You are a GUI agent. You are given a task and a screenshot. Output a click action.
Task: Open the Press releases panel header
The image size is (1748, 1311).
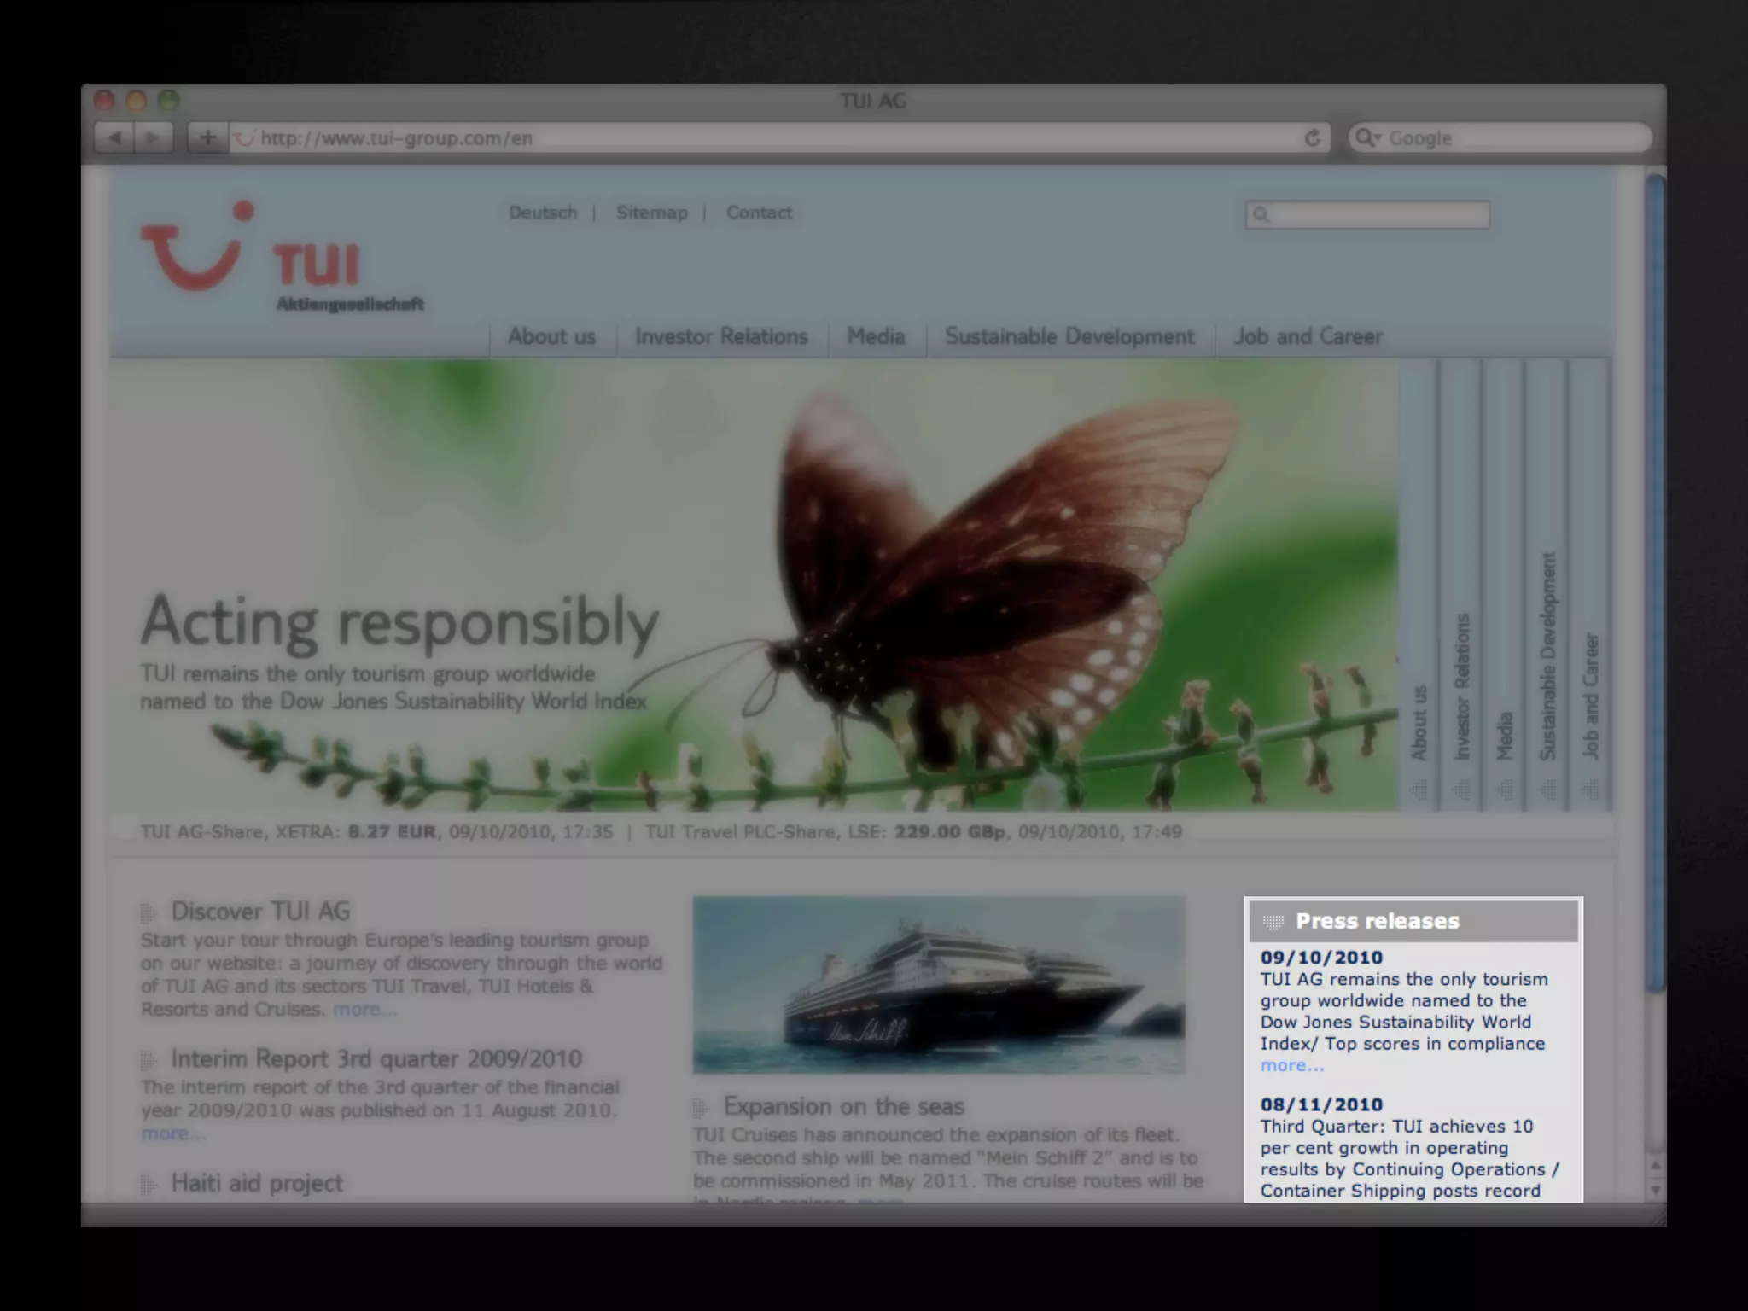(1413, 922)
